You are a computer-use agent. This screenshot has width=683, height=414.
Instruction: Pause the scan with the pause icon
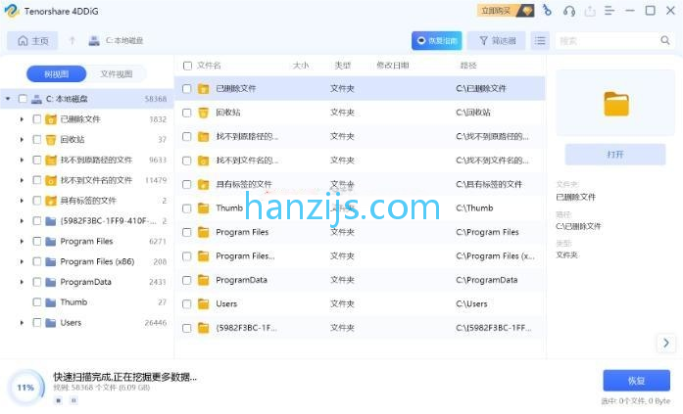pos(73,400)
